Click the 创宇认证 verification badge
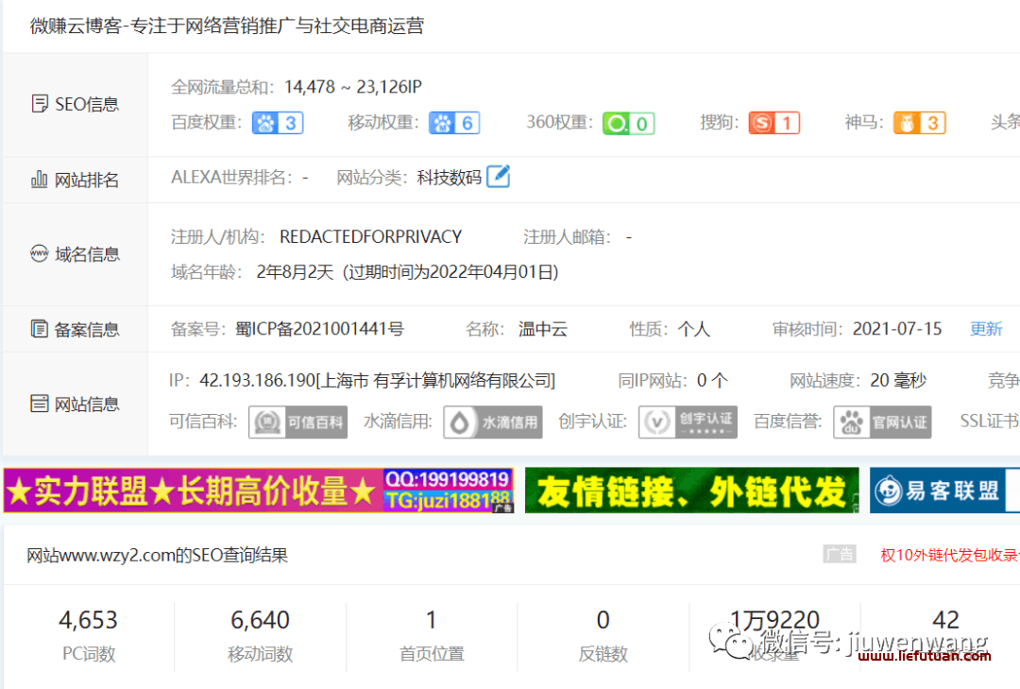The height and width of the screenshot is (689, 1020). tap(688, 422)
